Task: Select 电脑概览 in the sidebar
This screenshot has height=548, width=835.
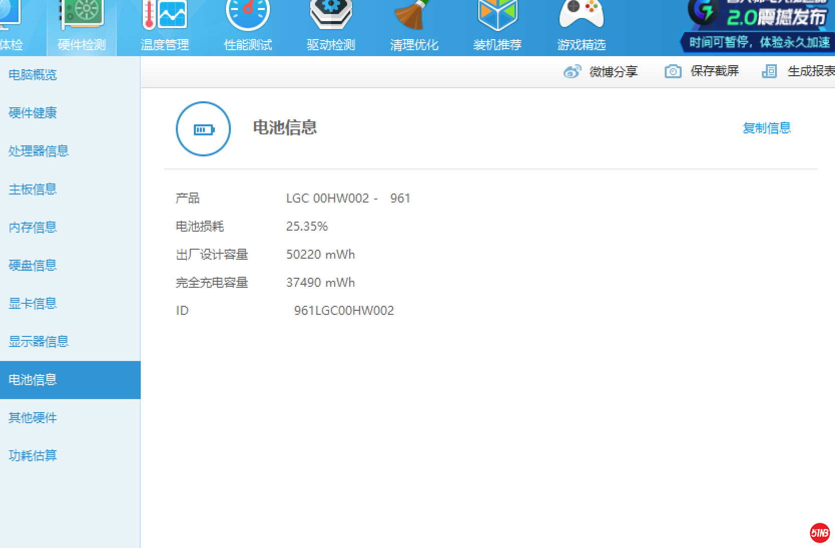Action: point(70,75)
